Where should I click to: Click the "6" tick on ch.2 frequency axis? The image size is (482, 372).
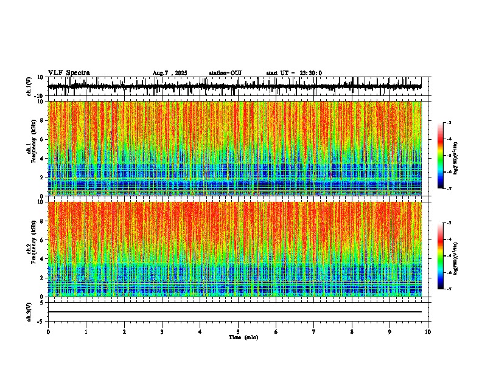tap(43, 239)
